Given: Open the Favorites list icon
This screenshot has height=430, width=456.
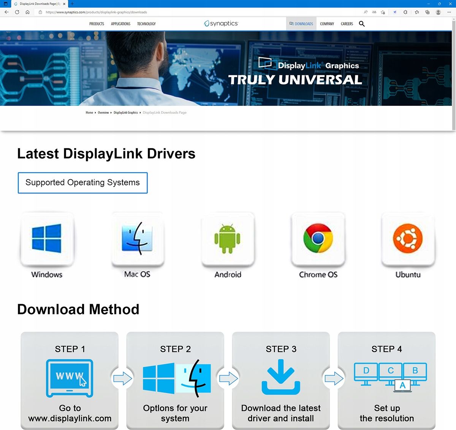Looking at the screenshot, I should [417, 12].
